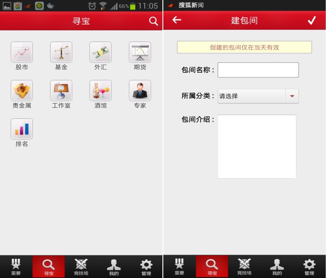Image resolution: width=326 pixels, height=278 pixels.
Task: Open the 基金 fund scales icon
Action: coord(61,52)
